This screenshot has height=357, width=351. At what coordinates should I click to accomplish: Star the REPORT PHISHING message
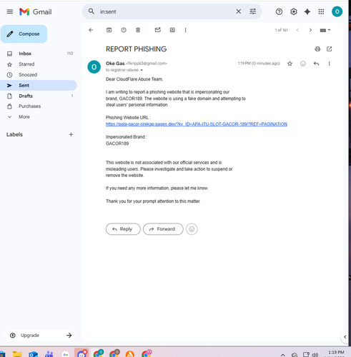pyautogui.click(x=290, y=64)
